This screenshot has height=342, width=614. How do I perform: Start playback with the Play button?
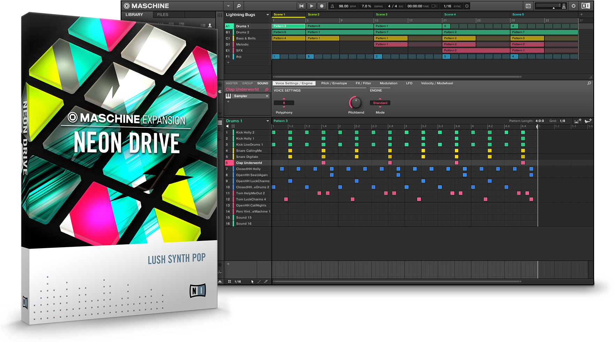tap(312, 6)
